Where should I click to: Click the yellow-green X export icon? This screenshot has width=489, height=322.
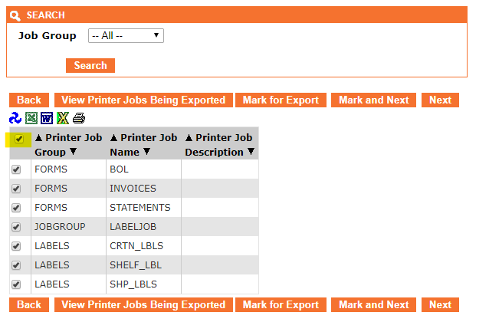(x=63, y=118)
